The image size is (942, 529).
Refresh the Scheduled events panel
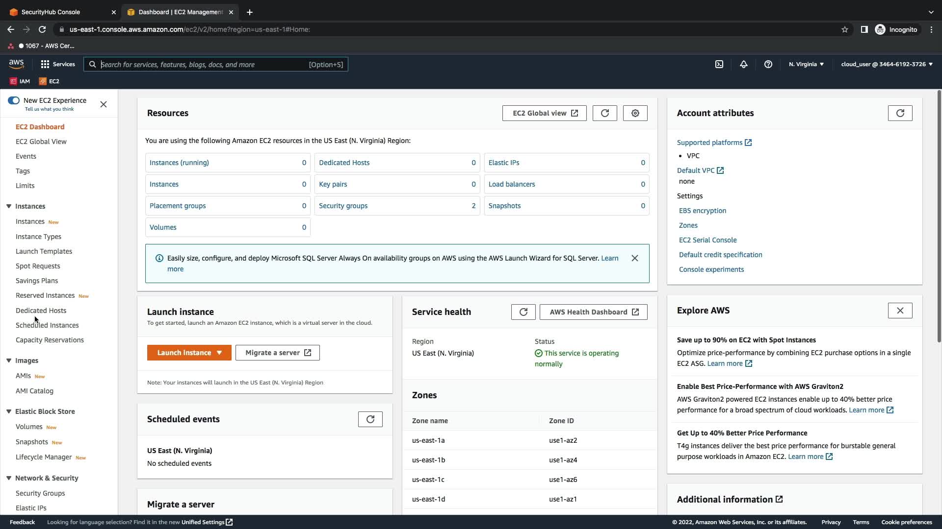click(370, 419)
